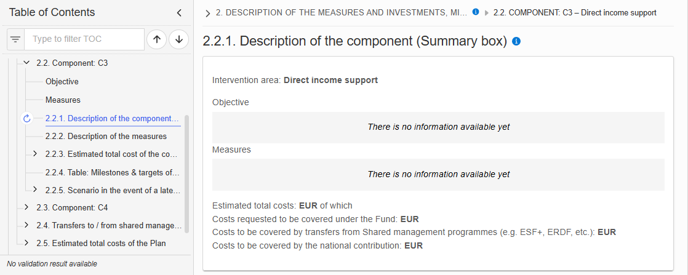Viewport: 688px width, 275px height.
Task: Collapse the 2.2. Component: C3 node
Action: click(x=26, y=63)
